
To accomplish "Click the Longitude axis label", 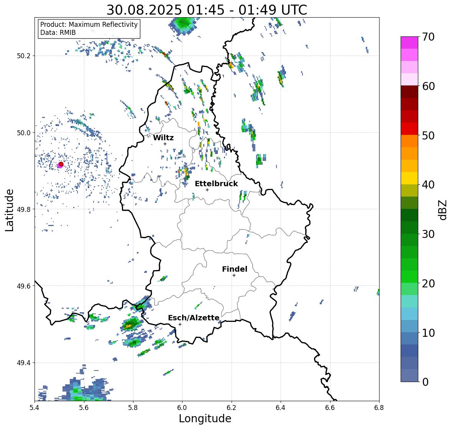I will point(205,418).
